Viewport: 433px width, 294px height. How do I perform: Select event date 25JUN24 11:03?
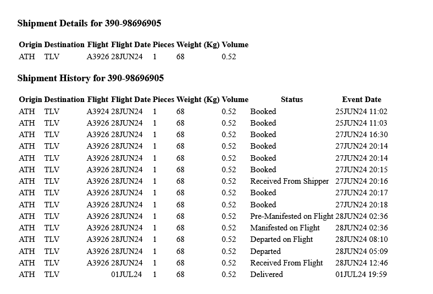[361, 123]
